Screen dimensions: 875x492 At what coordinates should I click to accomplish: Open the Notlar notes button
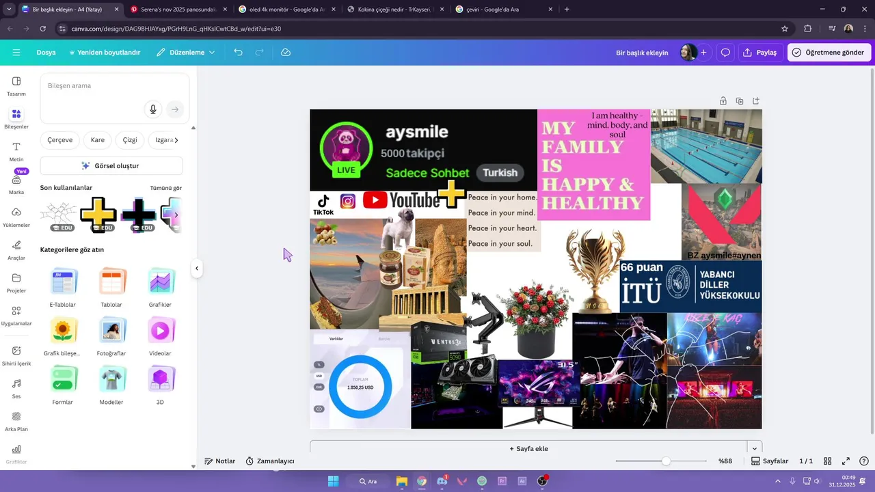[220, 461]
